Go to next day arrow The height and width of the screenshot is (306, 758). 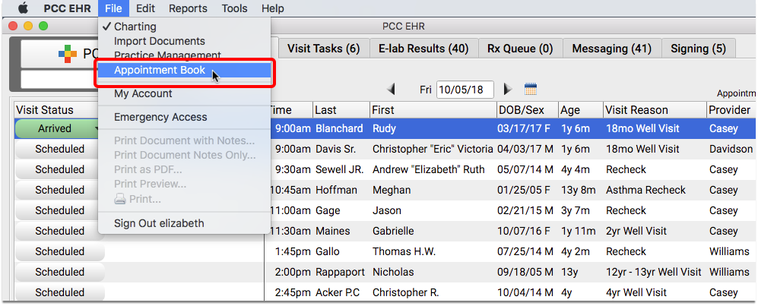click(508, 90)
